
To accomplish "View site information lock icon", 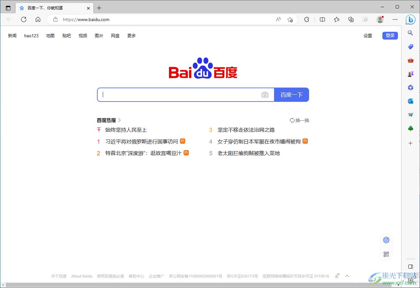I will click(55, 19).
